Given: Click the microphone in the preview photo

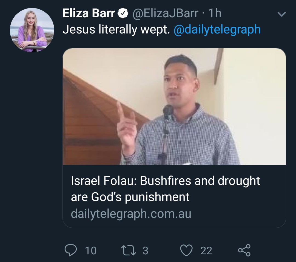Looking at the screenshot, I should (167, 110).
